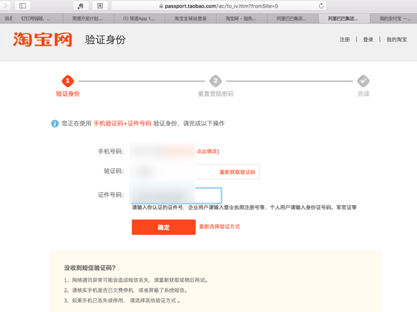Open the 简道开发计划 tab

[x=88, y=19]
